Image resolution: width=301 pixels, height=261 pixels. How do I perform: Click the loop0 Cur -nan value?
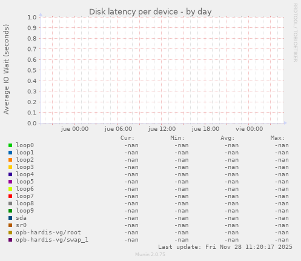[131, 145]
